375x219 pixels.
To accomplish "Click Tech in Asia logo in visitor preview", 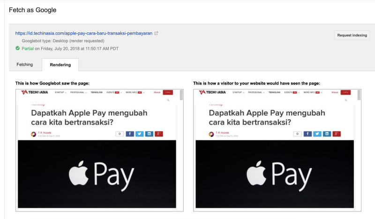I will pyautogui.click(x=212, y=92).
